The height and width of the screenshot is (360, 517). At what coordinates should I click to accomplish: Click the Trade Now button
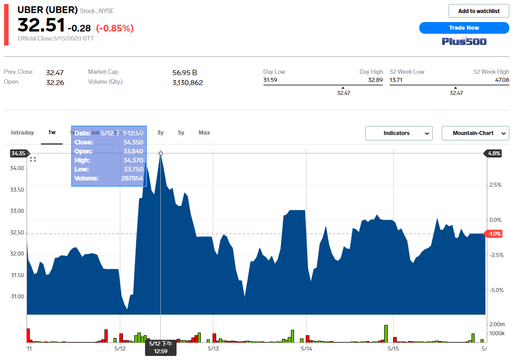click(464, 28)
